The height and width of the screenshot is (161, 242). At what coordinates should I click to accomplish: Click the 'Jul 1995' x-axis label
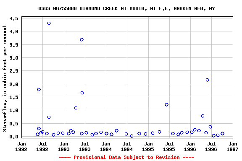pos(169,146)
